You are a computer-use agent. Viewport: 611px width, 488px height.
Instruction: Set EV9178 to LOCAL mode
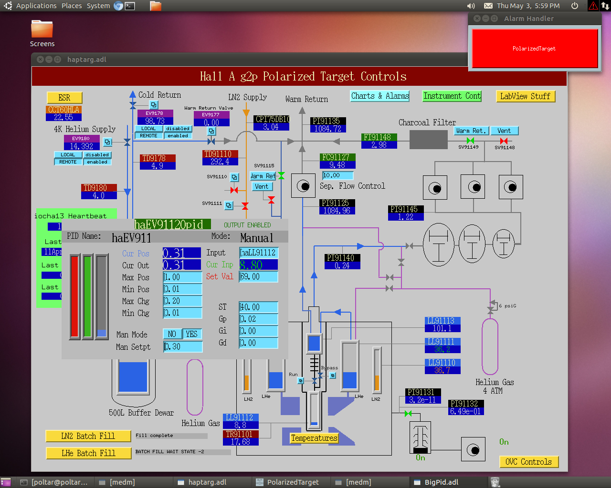point(148,129)
